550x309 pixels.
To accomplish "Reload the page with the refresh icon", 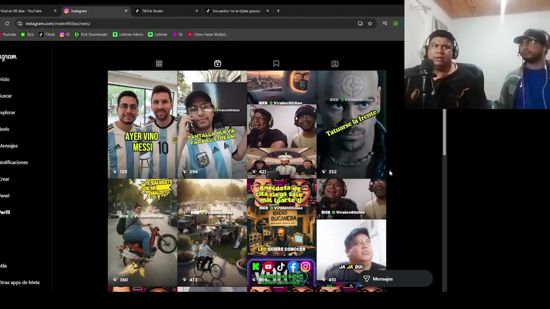I will [7, 24].
